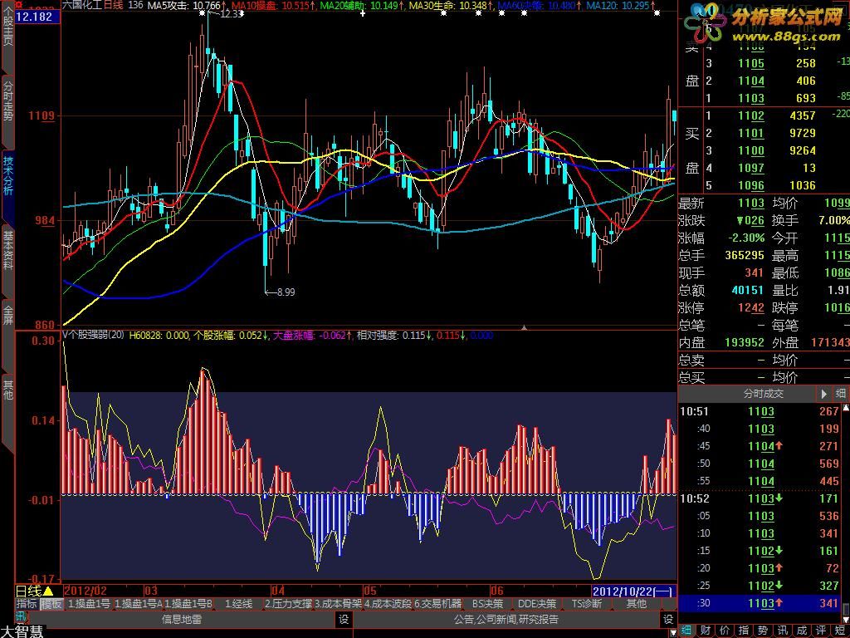Select the 模板 tab in the bottom bar
Viewport: 850px width, 638px height.
(x=51, y=604)
